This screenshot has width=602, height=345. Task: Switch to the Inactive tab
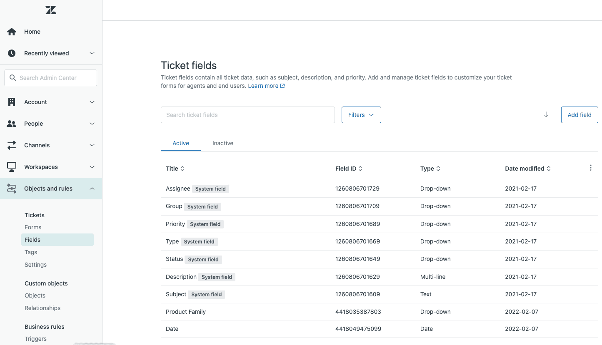coord(222,143)
